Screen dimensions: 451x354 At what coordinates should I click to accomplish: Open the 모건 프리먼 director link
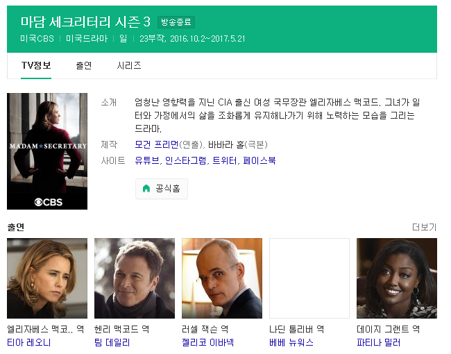(157, 144)
